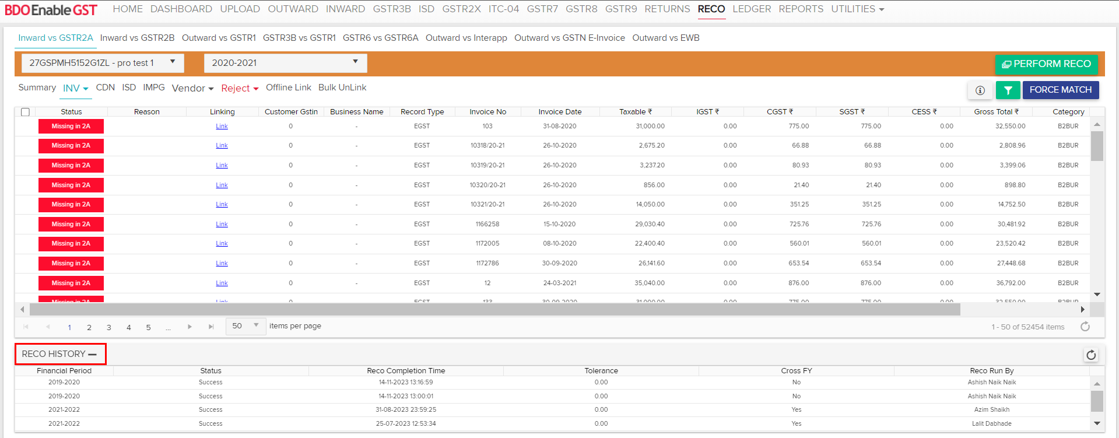Click the invoice grid horizontal scrollbar
Screen dimensions: 1119x438
[x=494, y=309]
